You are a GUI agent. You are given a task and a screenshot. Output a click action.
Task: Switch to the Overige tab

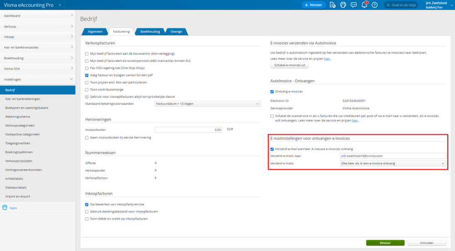(x=176, y=31)
